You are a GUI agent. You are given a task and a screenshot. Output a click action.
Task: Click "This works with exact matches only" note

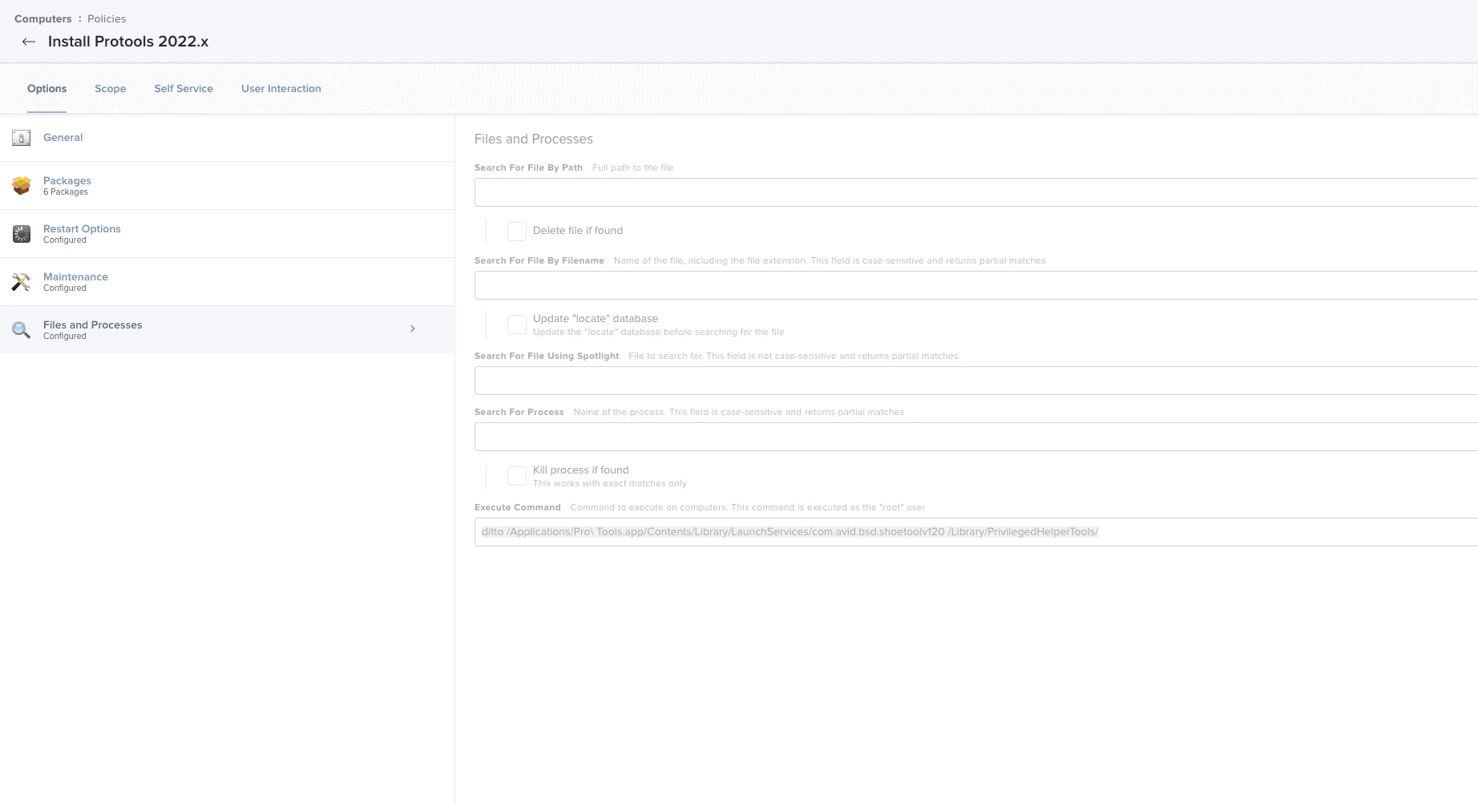coord(610,483)
